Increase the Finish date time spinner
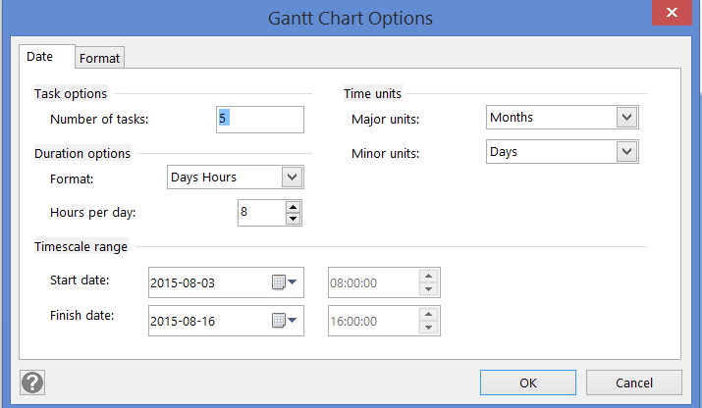The height and width of the screenshot is (408, 702). pos(428,315)
